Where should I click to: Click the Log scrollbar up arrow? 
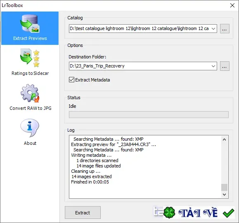tap(224, 139)
